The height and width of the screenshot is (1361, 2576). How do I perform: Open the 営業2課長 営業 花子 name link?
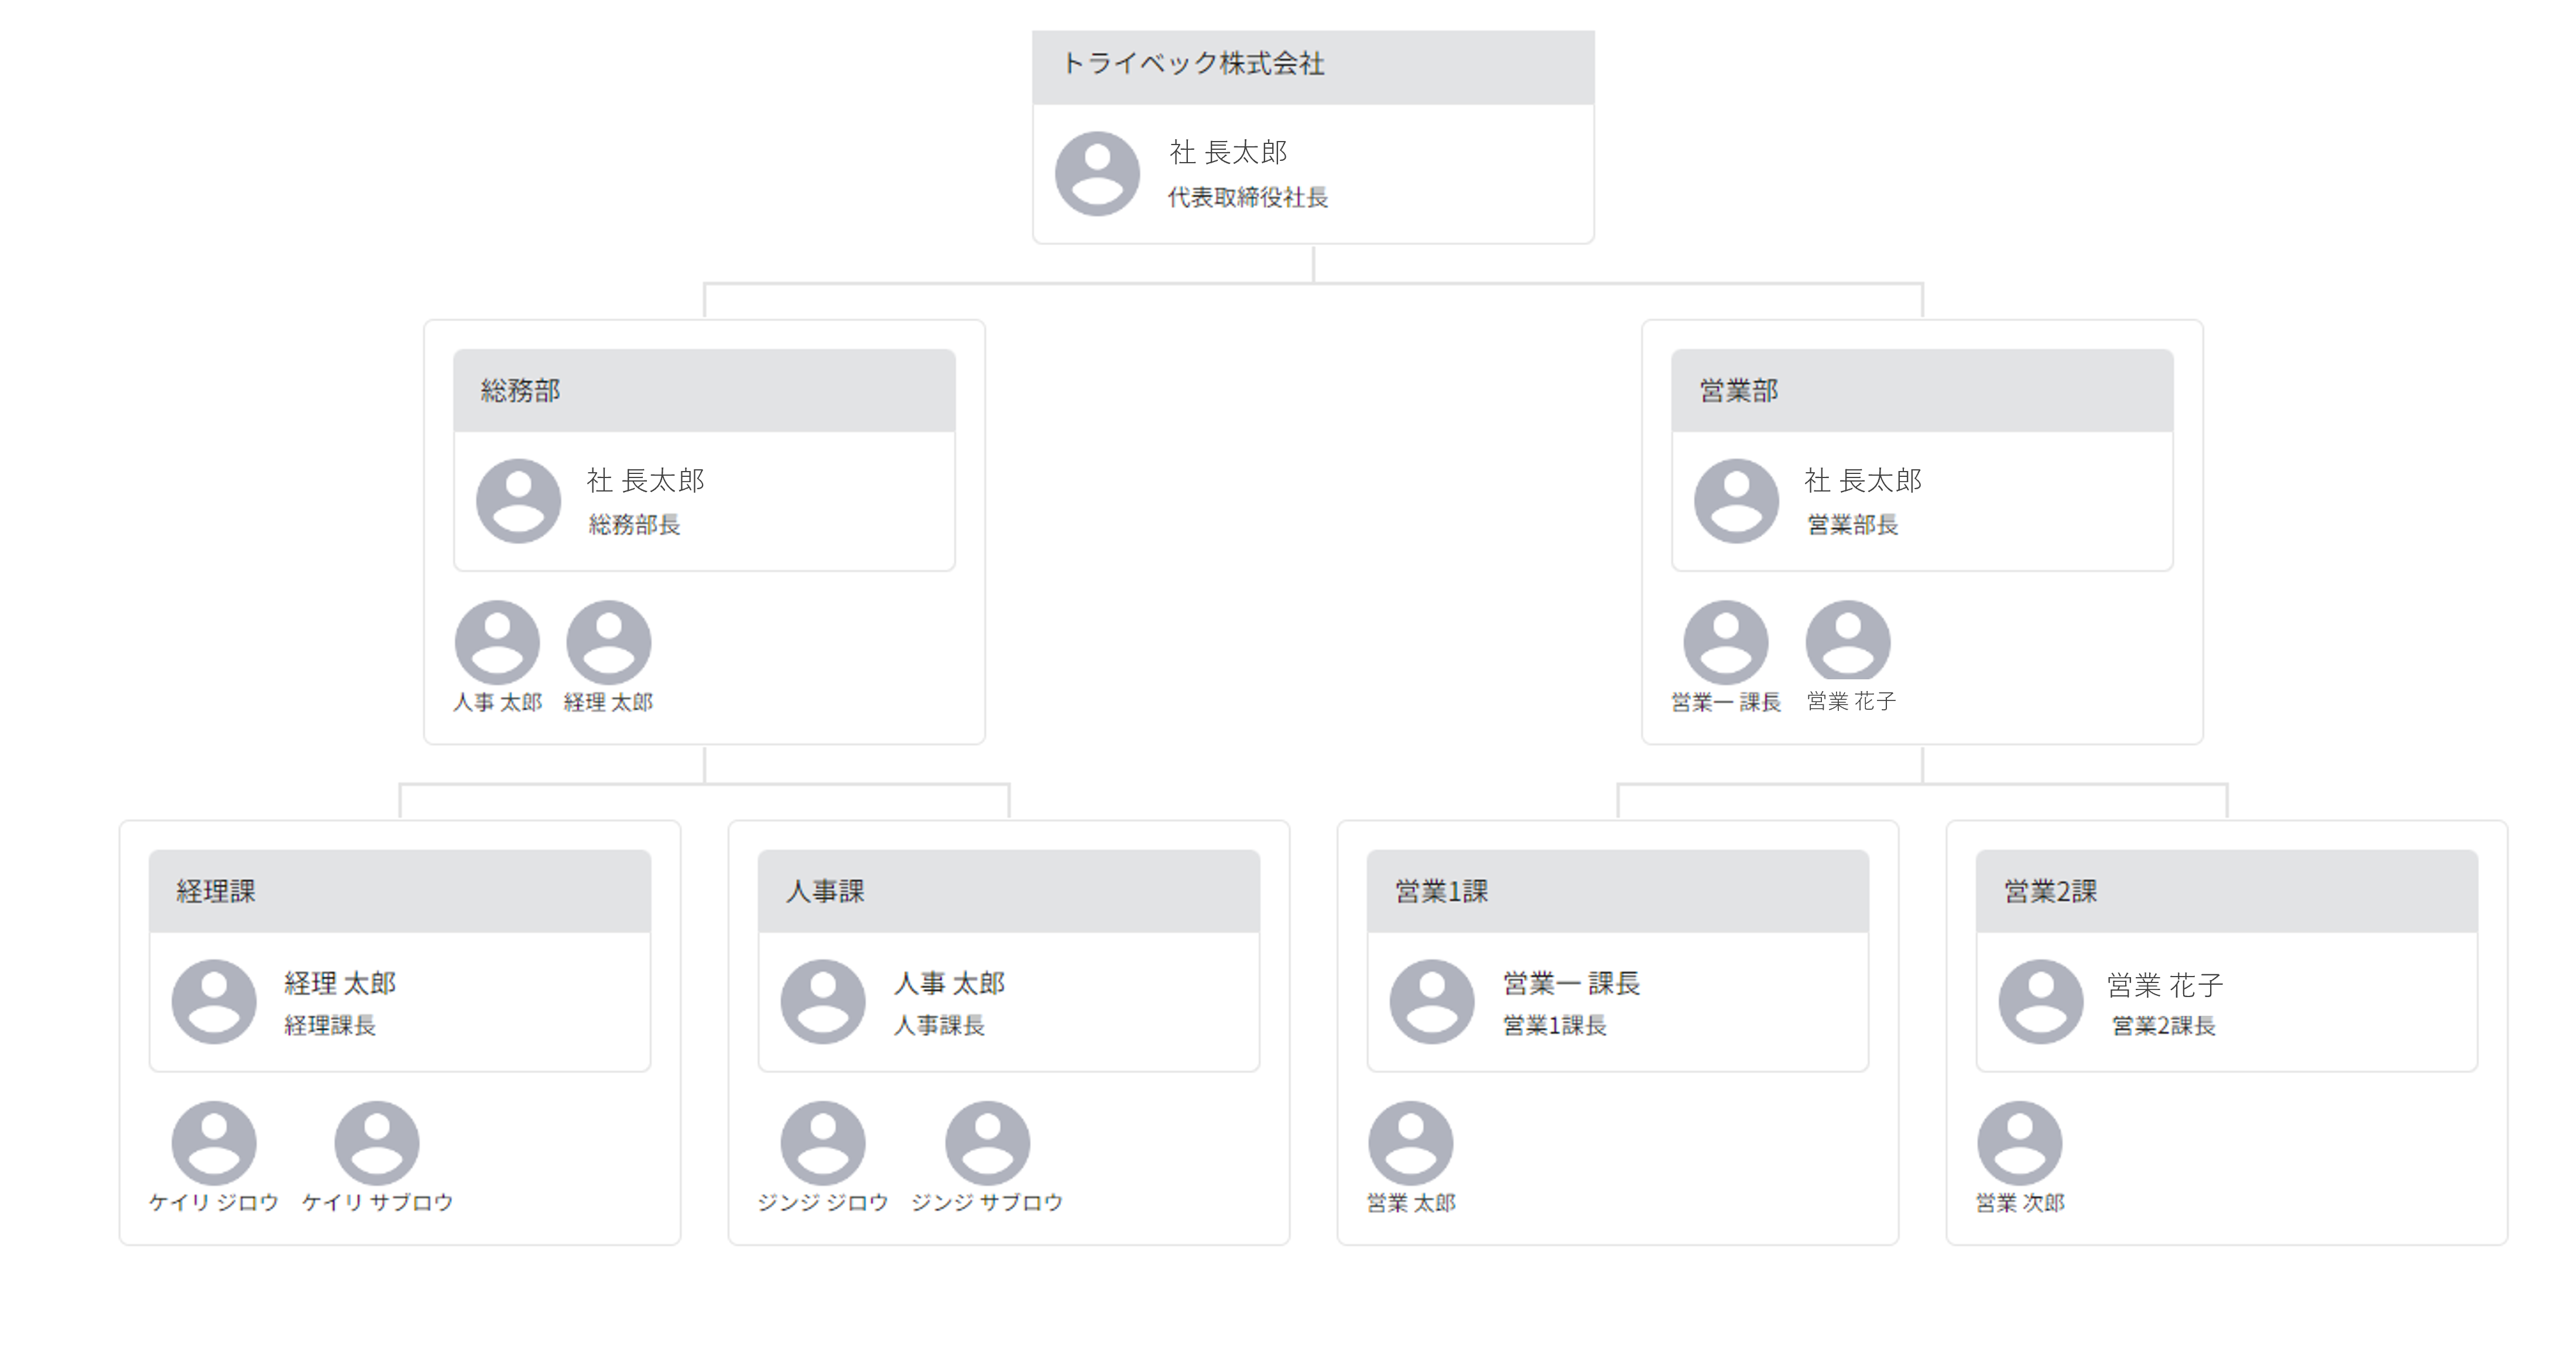click(x=2165, y=985)
